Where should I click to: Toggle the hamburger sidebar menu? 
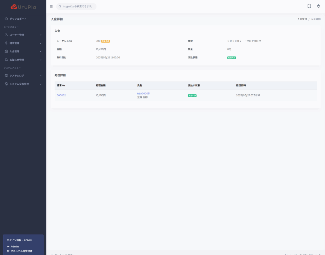click(x=51, y=6)
